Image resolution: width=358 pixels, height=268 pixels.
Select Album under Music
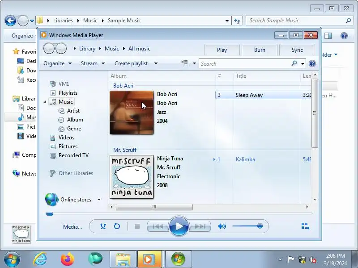pyautogui.click(x=71, y=120)
